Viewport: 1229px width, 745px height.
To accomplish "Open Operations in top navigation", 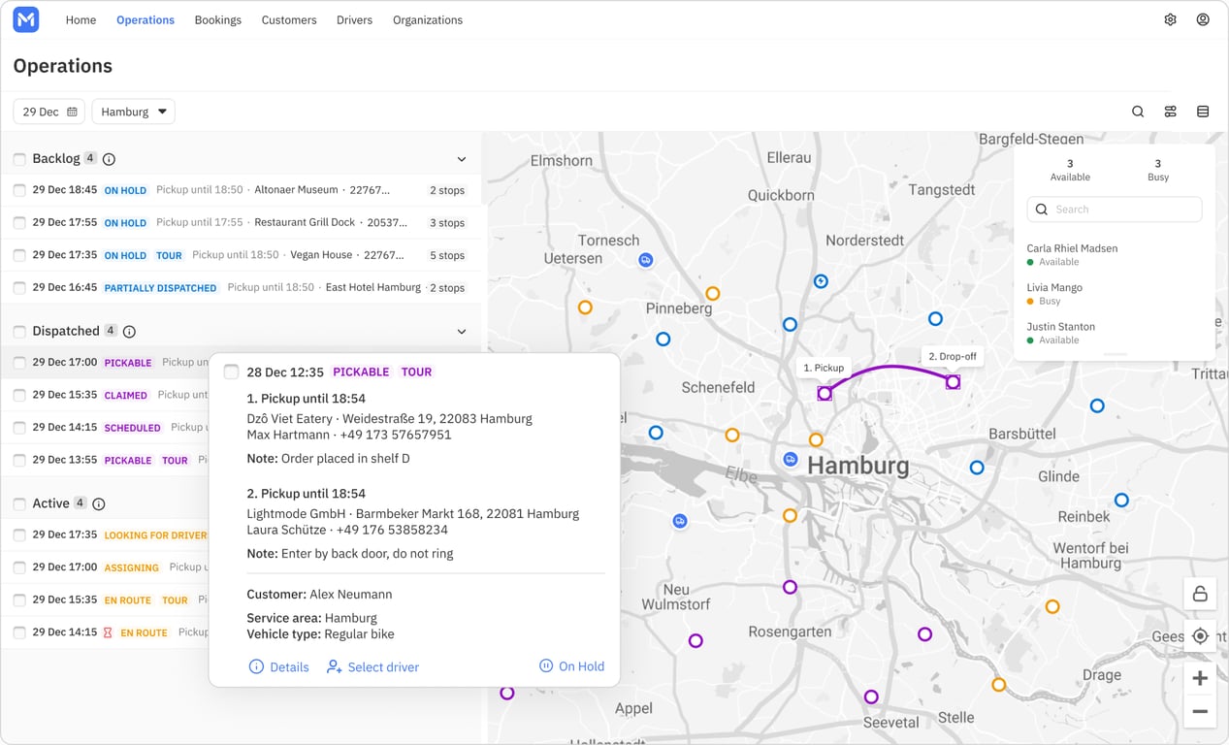I will 146,19.
